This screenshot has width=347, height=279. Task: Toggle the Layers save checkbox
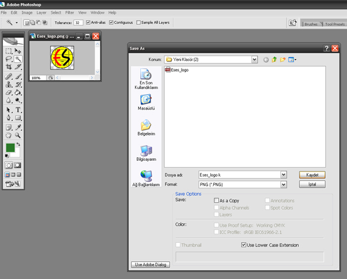pyautogui.click(x=216, y=214)
